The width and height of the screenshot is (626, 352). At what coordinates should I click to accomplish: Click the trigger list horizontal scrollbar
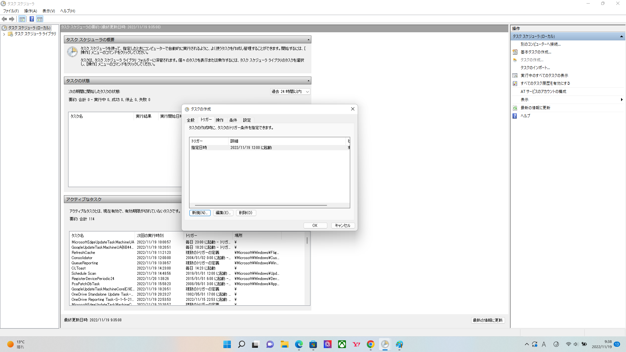pos(261,205)
